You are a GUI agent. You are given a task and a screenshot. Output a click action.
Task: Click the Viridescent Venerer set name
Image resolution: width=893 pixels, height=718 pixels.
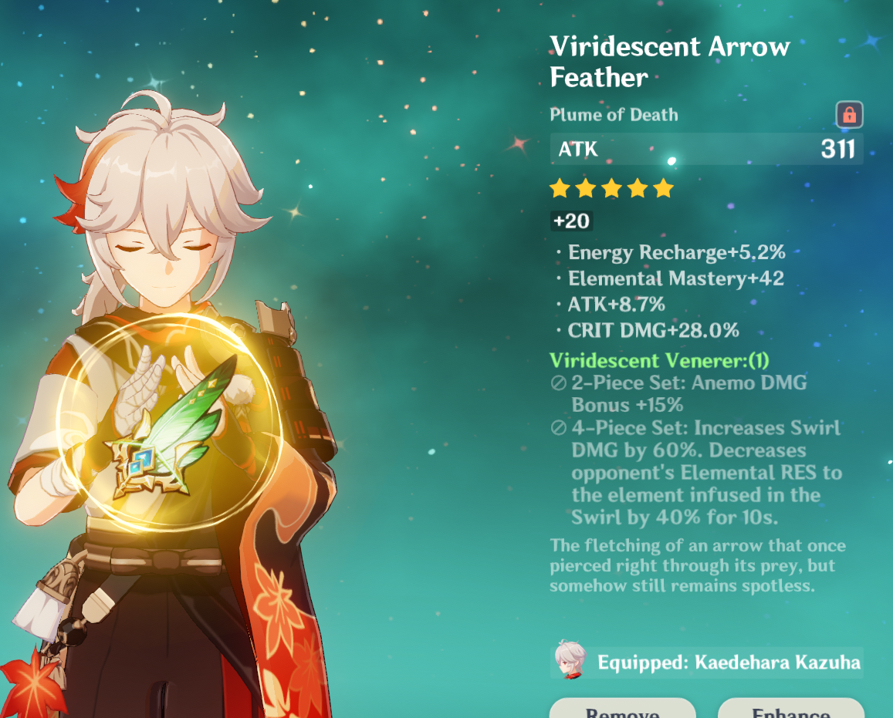coord(659,361)
